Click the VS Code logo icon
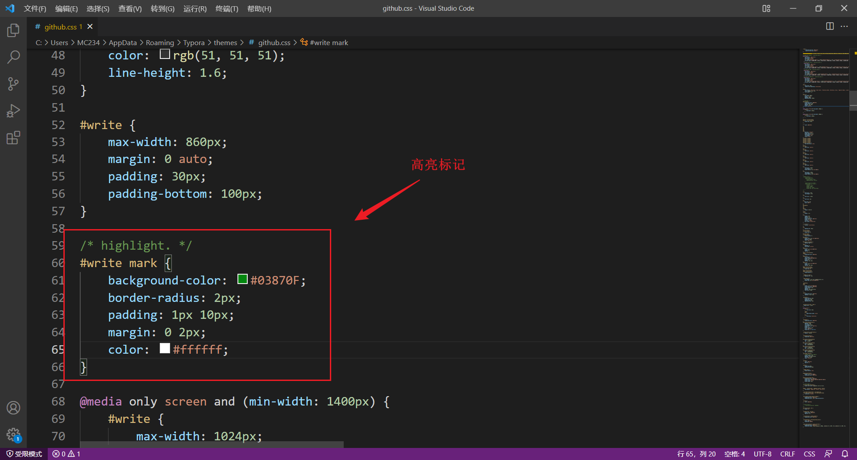Screen dimensions: 857x460 point(10,8)
